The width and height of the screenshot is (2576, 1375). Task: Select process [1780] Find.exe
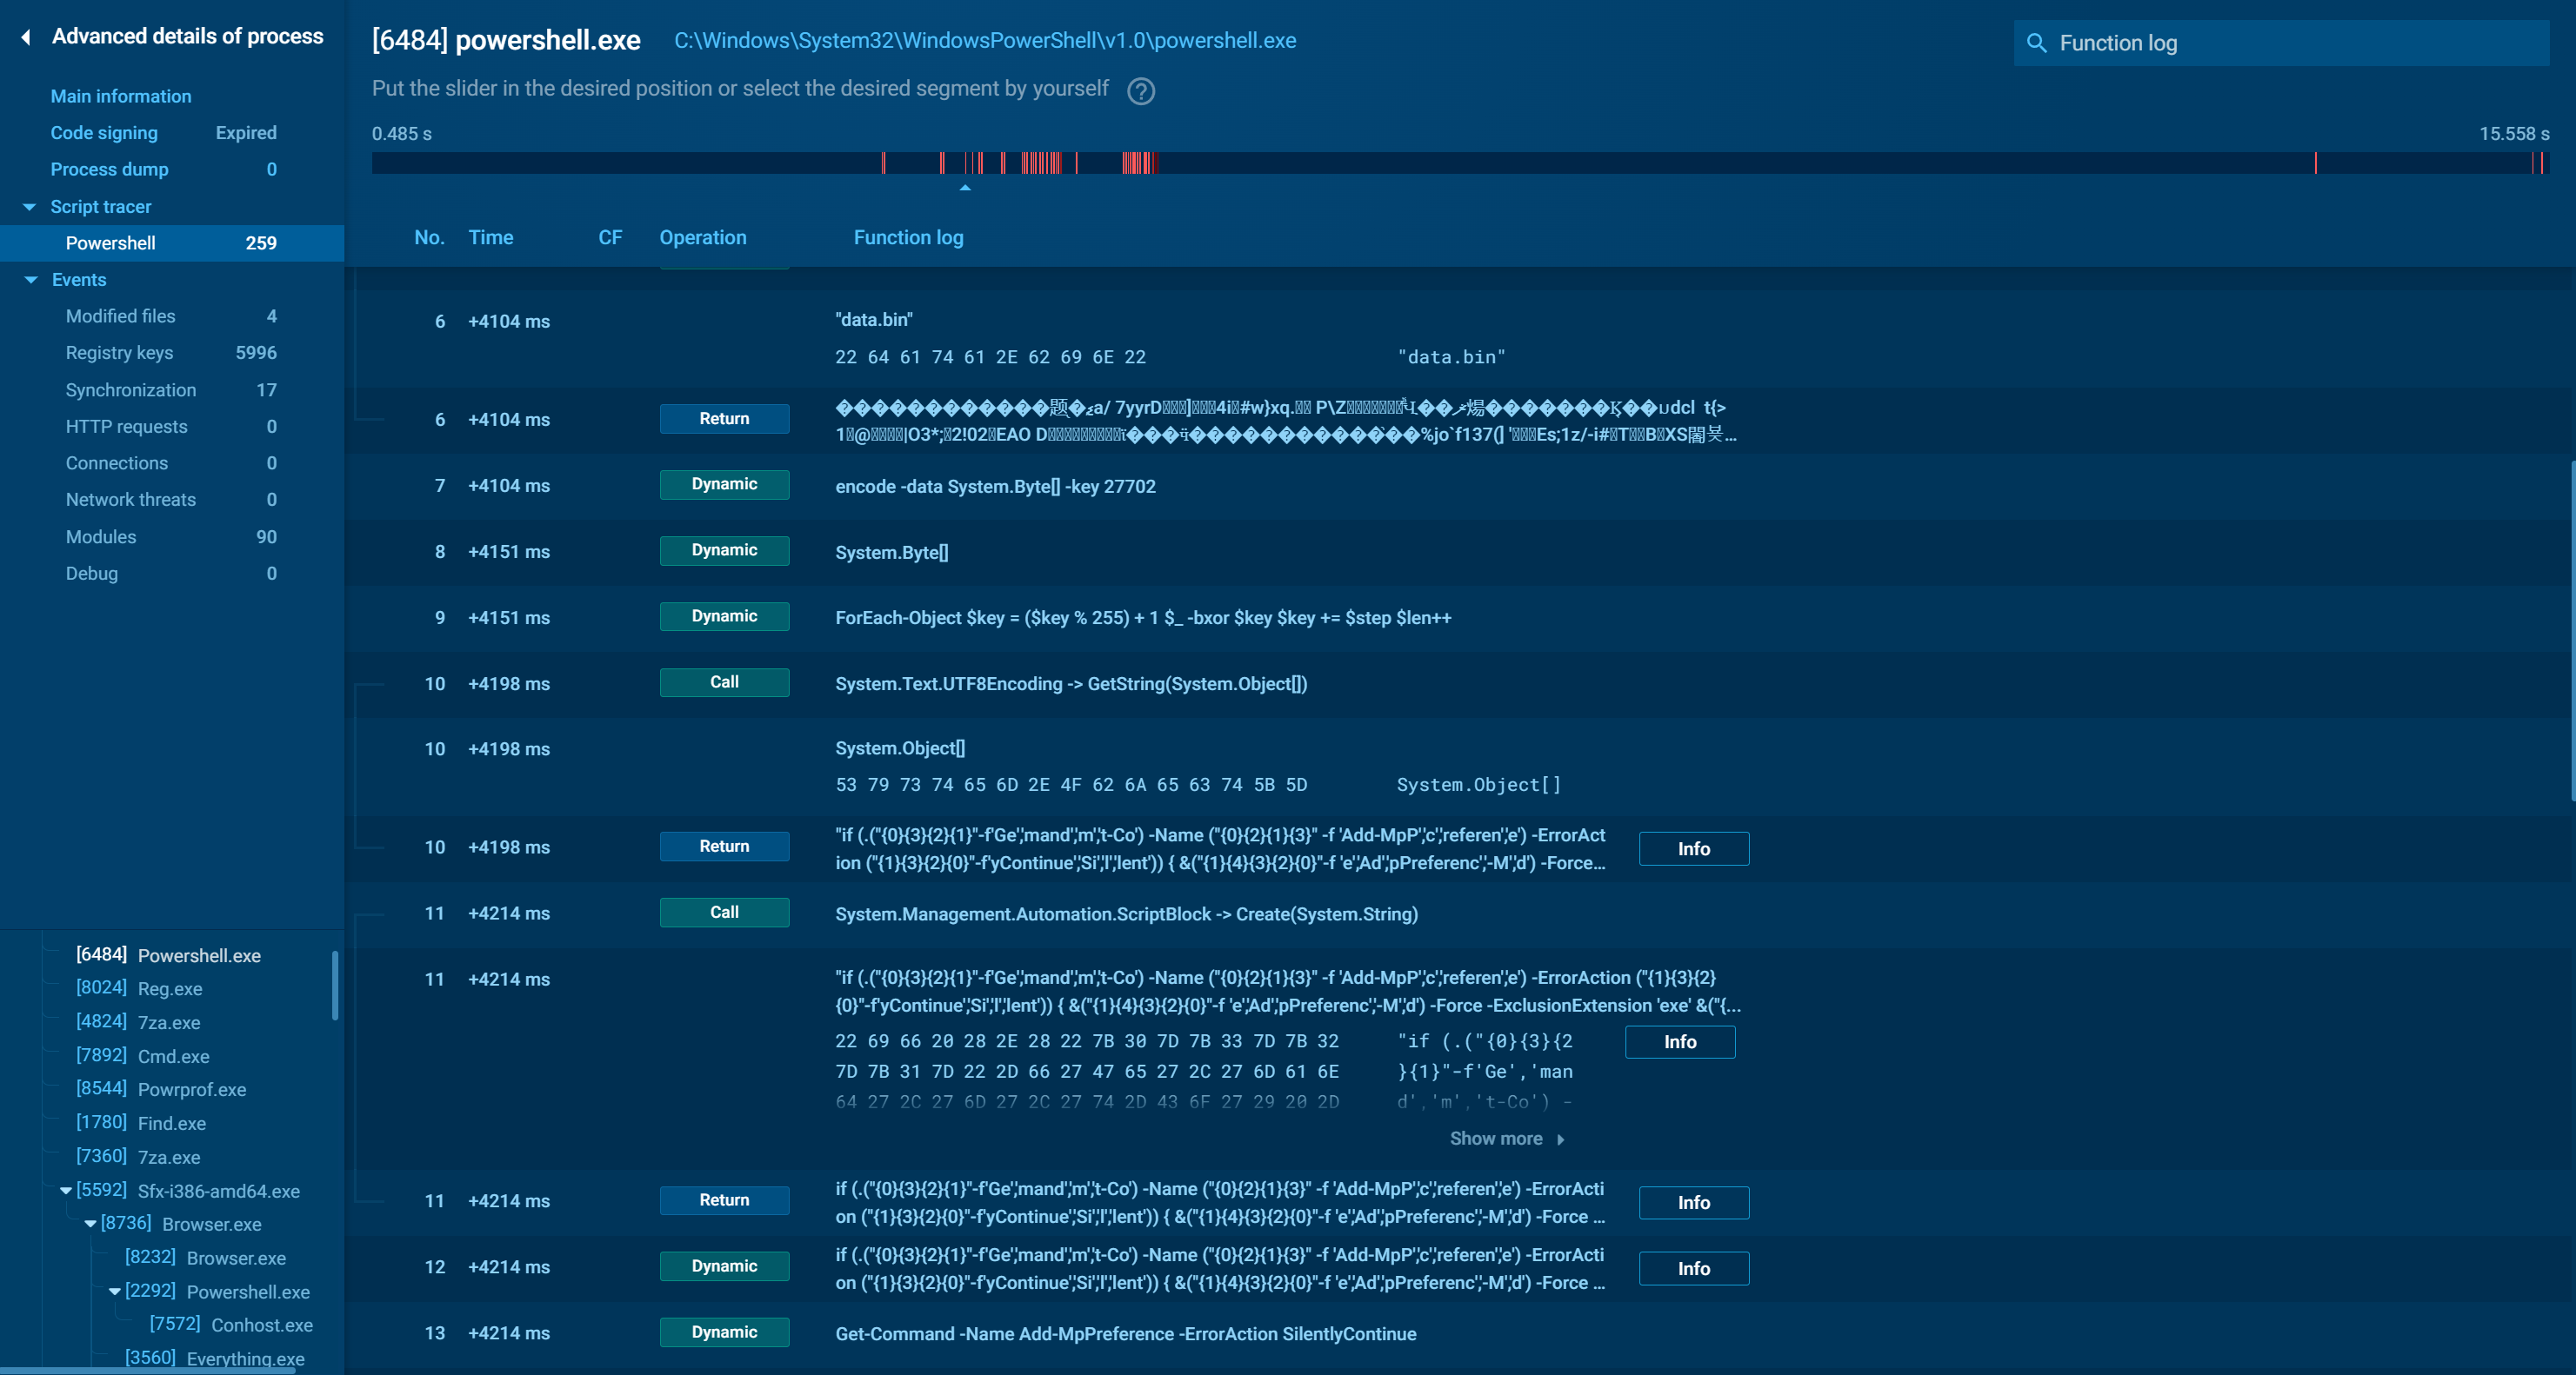point(141,1123)
